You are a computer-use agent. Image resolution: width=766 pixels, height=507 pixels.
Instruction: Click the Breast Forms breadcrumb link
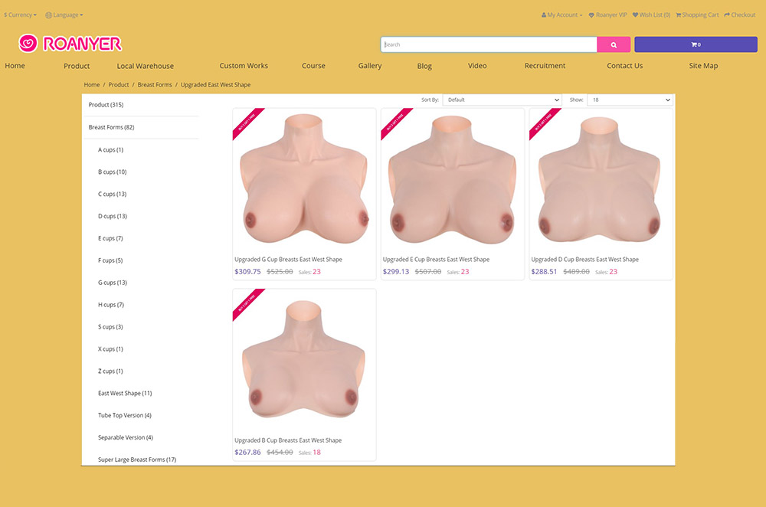pyautogui.click(x=155, y=84)
